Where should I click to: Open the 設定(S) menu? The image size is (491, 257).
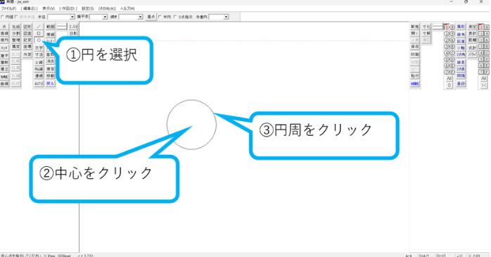pos(88,8)
